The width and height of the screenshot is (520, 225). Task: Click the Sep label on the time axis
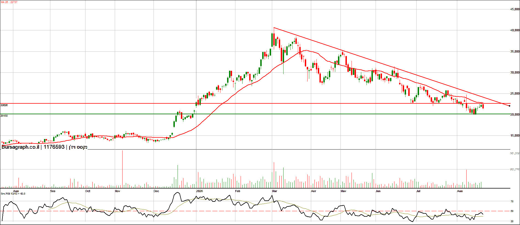click(x=53, y=191)
